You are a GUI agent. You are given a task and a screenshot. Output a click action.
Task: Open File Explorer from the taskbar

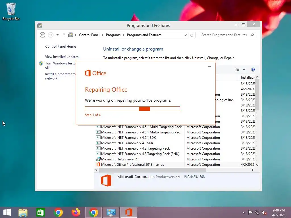tap(23, 212)
